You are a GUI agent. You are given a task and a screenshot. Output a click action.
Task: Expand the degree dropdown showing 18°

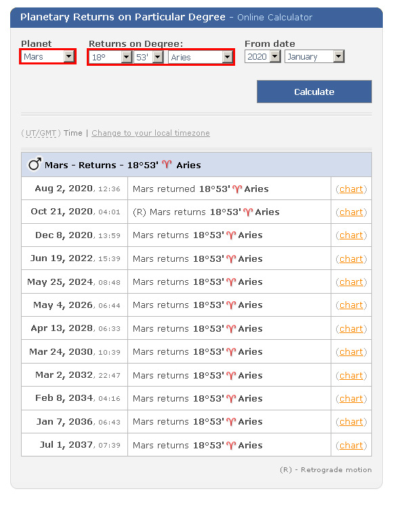tap(110, 57)
